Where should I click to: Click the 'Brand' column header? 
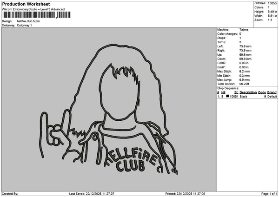tap(272, 92)
